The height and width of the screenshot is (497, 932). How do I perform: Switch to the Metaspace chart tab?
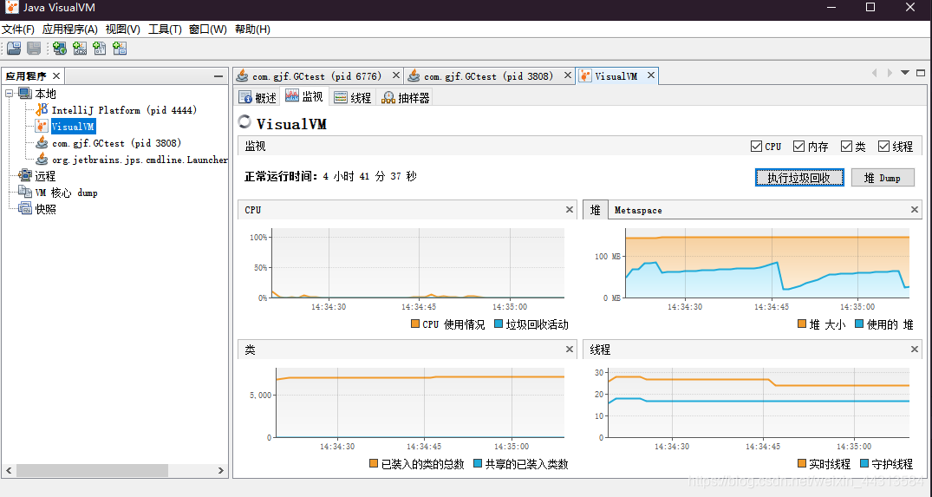[x=638, y=210]
